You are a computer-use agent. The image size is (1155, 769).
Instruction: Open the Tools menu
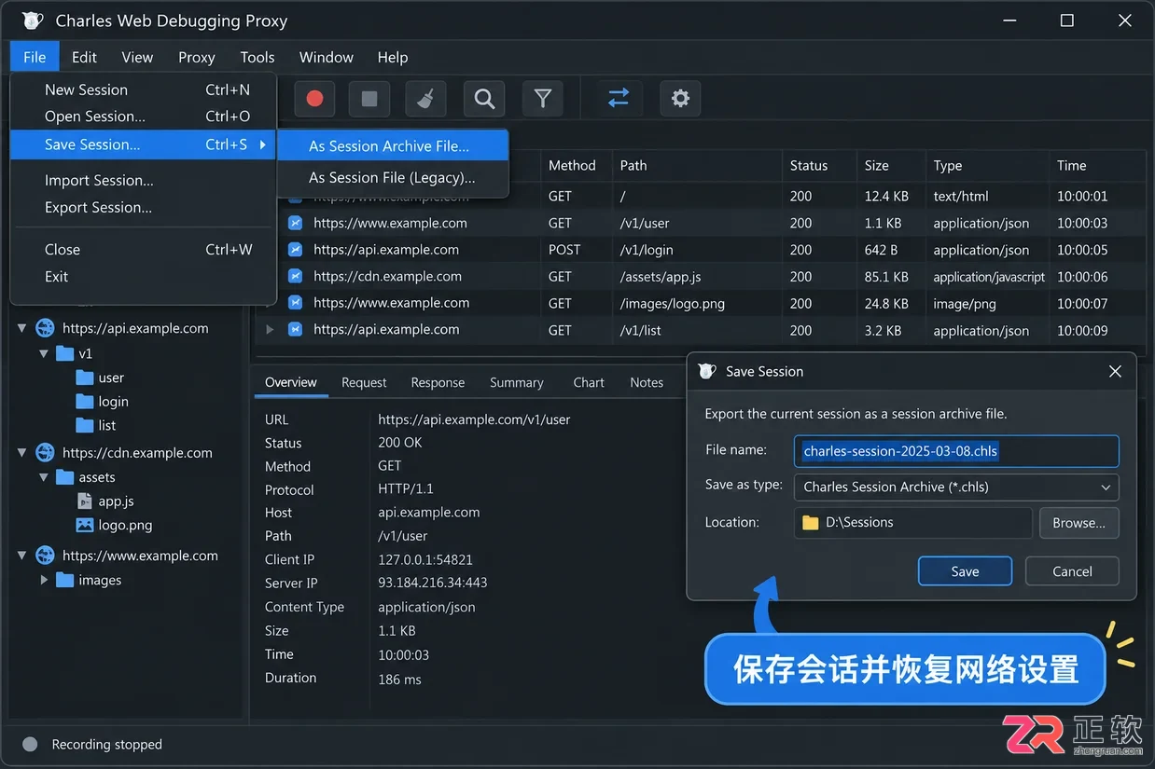point(257,57)
